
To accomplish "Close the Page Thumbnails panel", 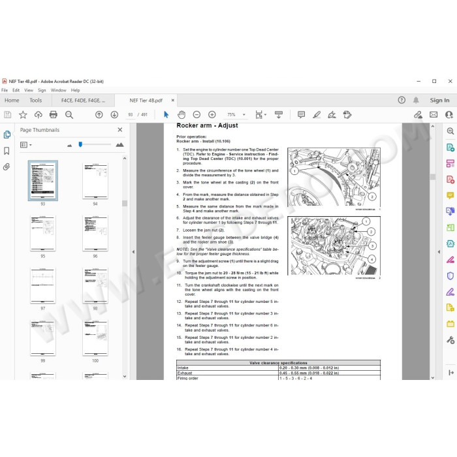I will tap(119, 130).
